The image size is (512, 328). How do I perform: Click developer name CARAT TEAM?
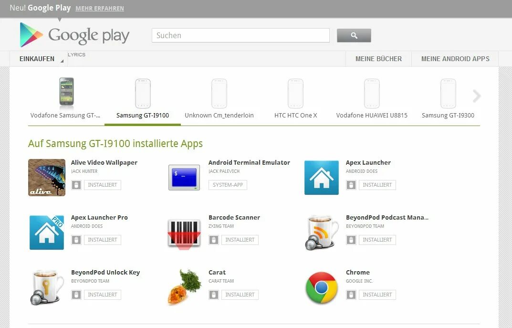point(221,281)
